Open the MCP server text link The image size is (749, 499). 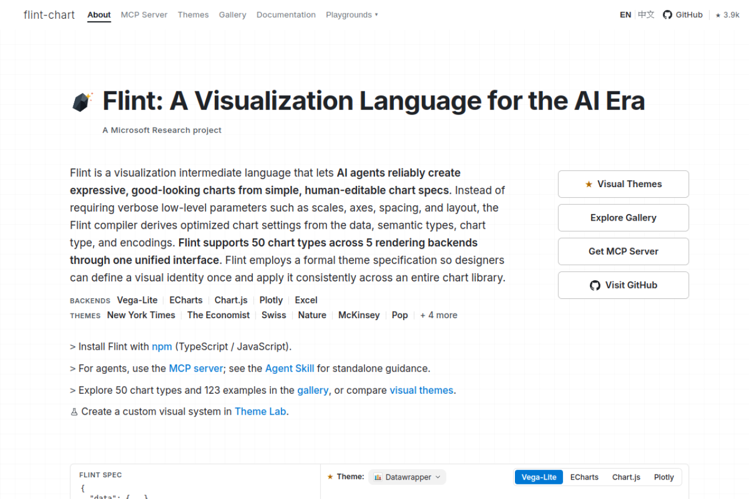[x=196, y=369]
